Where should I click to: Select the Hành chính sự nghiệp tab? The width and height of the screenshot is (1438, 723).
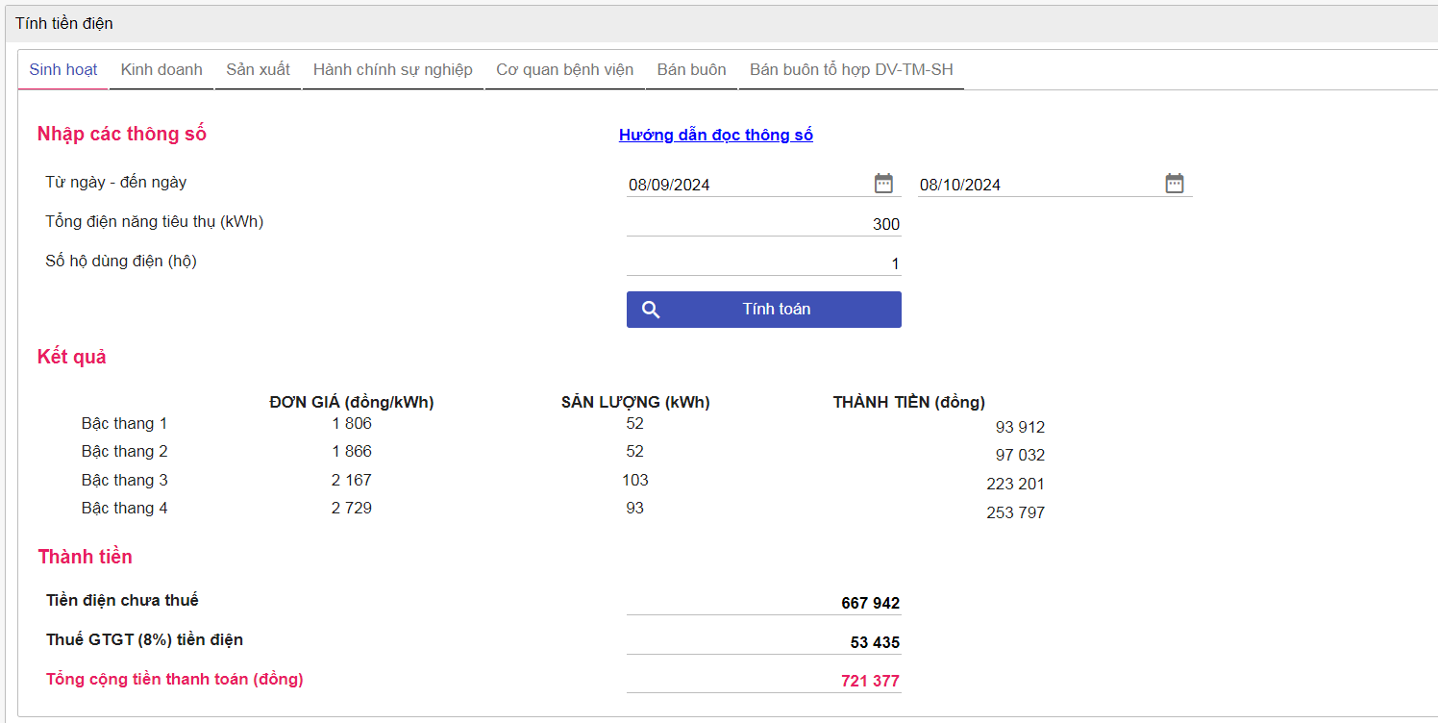(393, 69)
